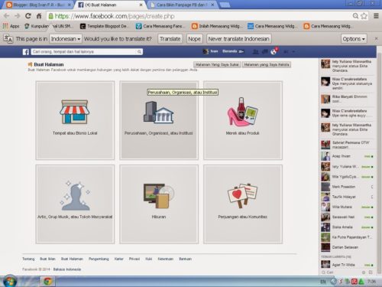Click the Nope button in the translate bar
Image resolution: width=382 pixels, height=287 pixels.
coord(194,39)
